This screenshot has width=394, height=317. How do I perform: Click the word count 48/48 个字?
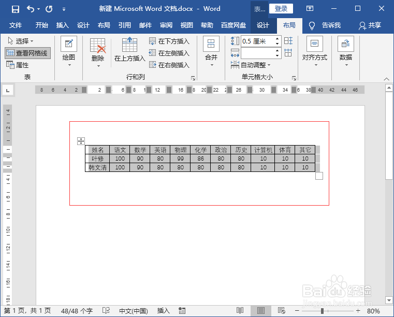tap(77, 311)
